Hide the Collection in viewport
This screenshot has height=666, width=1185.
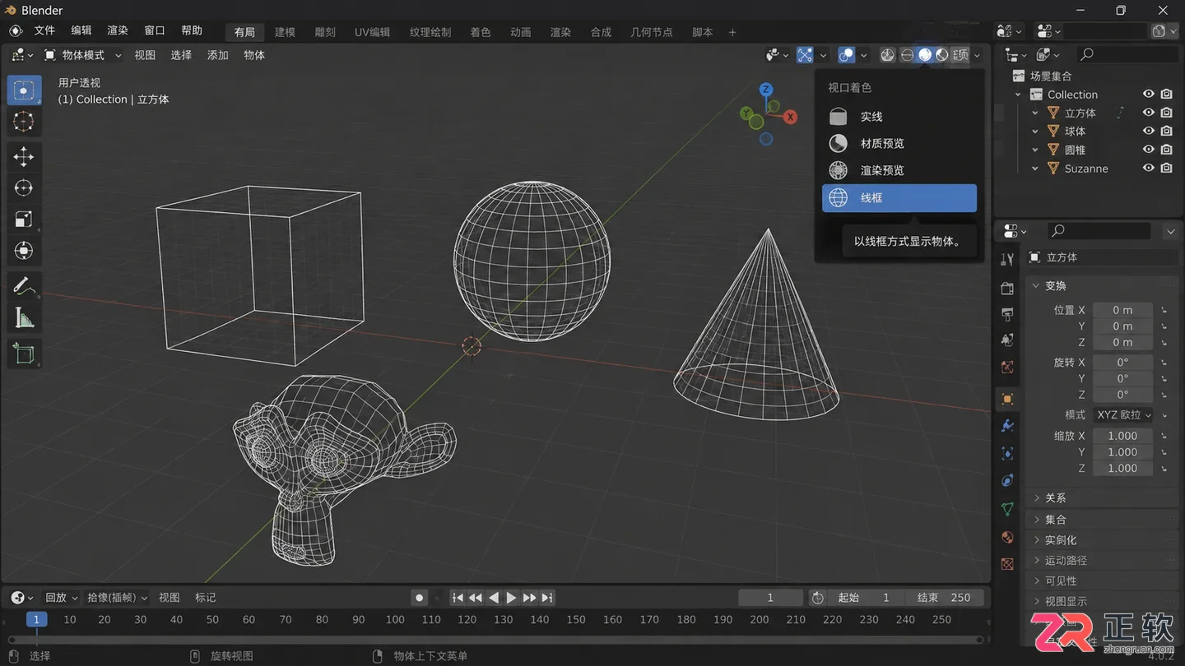pos(1149,95)
